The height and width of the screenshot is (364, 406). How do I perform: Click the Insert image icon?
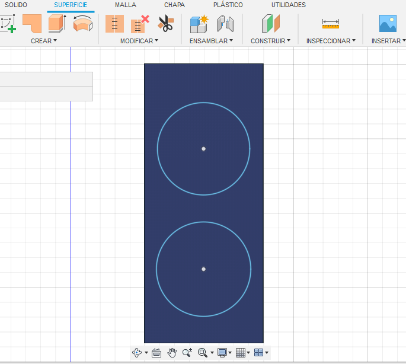[388, 24]
